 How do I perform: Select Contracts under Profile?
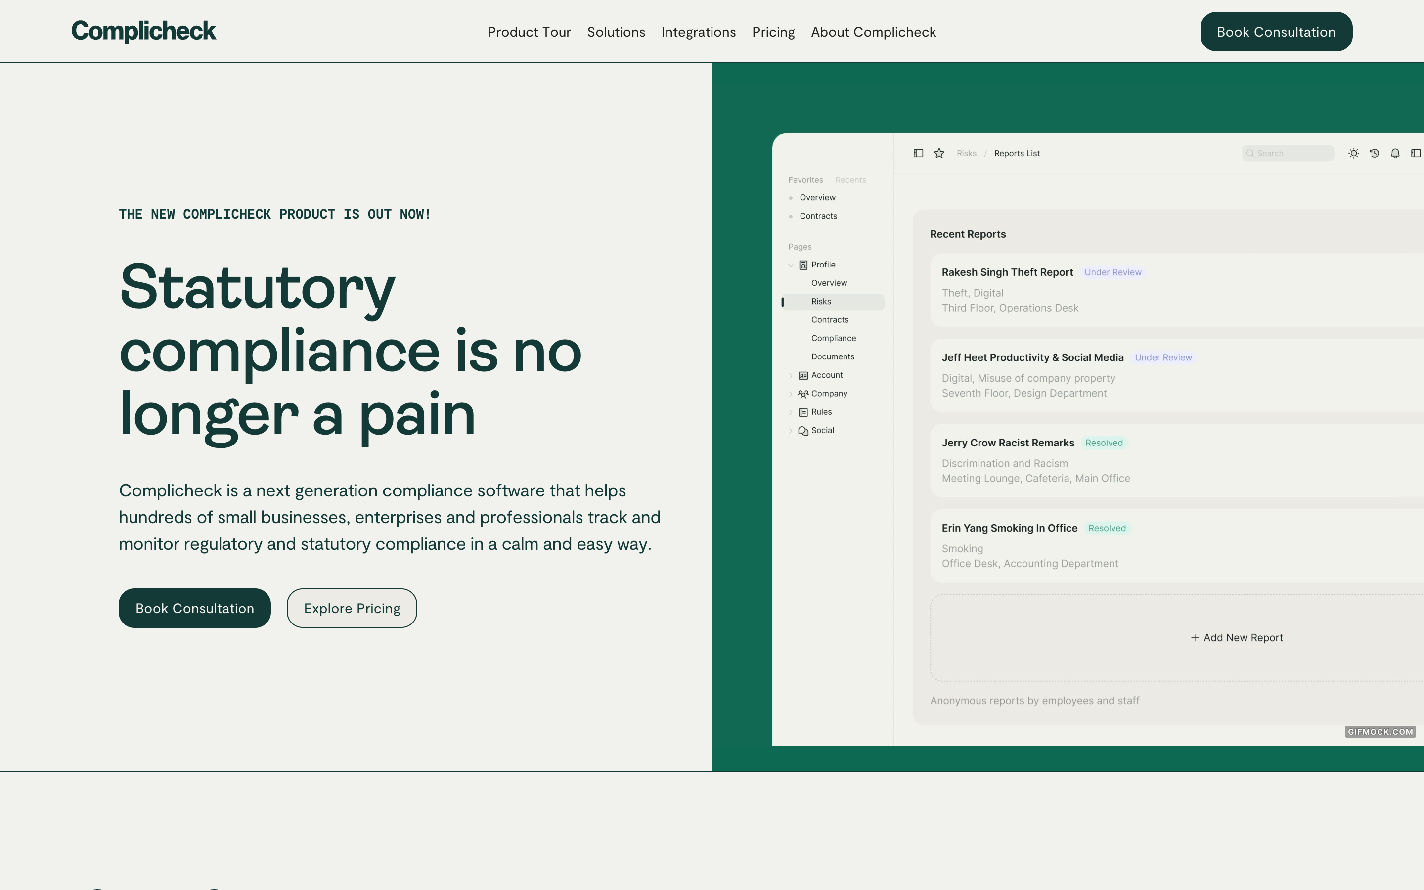[830, 319]
